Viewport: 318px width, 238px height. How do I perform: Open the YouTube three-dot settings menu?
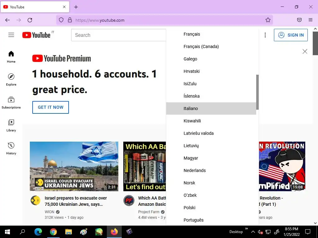coord(265,35)
